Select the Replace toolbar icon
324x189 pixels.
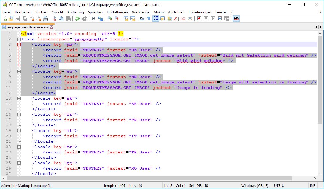(x=100, y=18)
